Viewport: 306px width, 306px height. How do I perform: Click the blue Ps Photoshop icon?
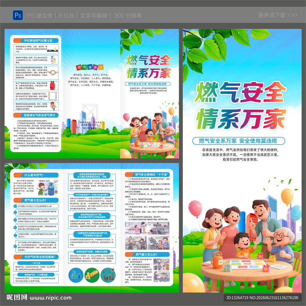pyautogui.click(x=18, y=15)
